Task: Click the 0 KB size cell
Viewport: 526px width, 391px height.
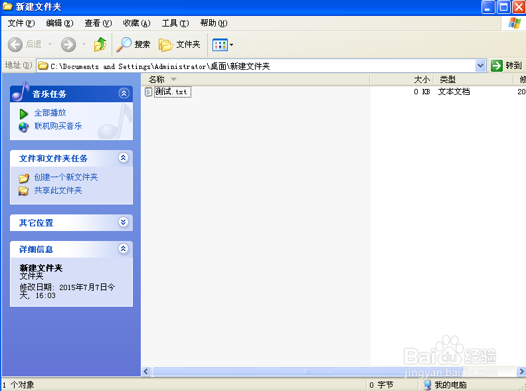Action: tap(422, 92)
